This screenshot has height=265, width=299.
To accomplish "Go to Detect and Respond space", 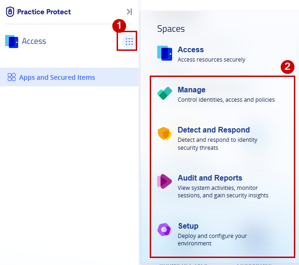I will tap(214, 130).
